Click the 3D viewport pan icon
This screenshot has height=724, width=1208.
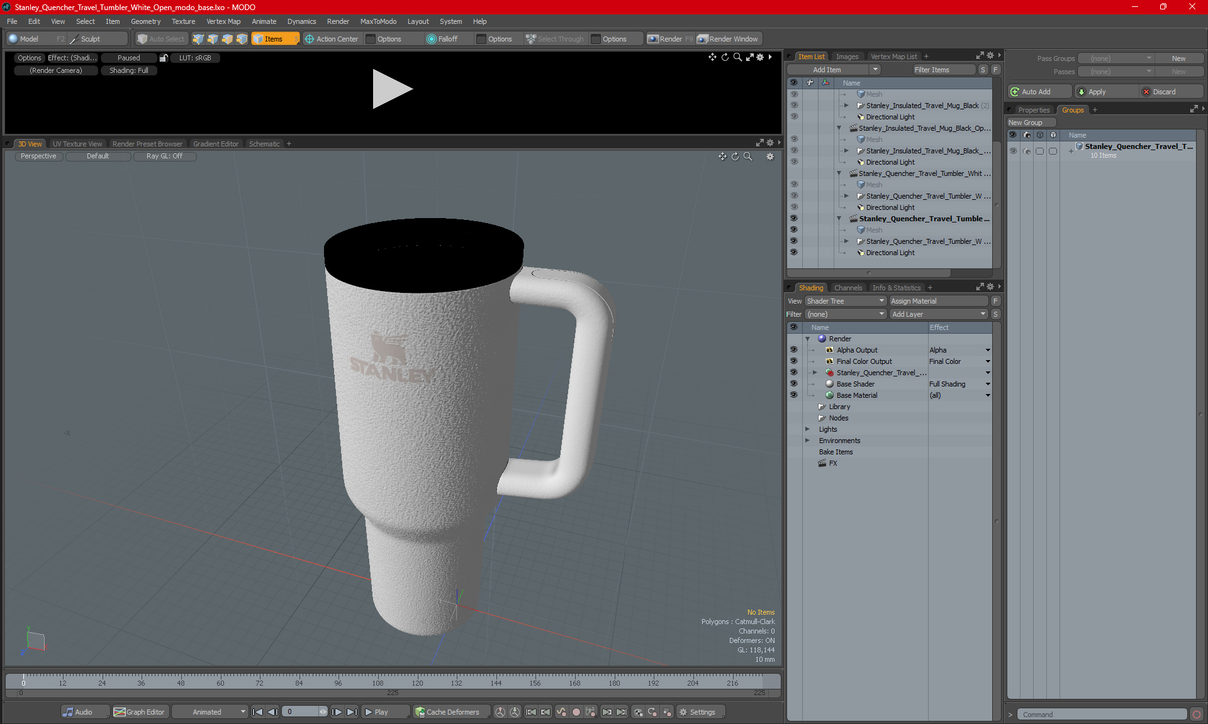coord(722,156)
